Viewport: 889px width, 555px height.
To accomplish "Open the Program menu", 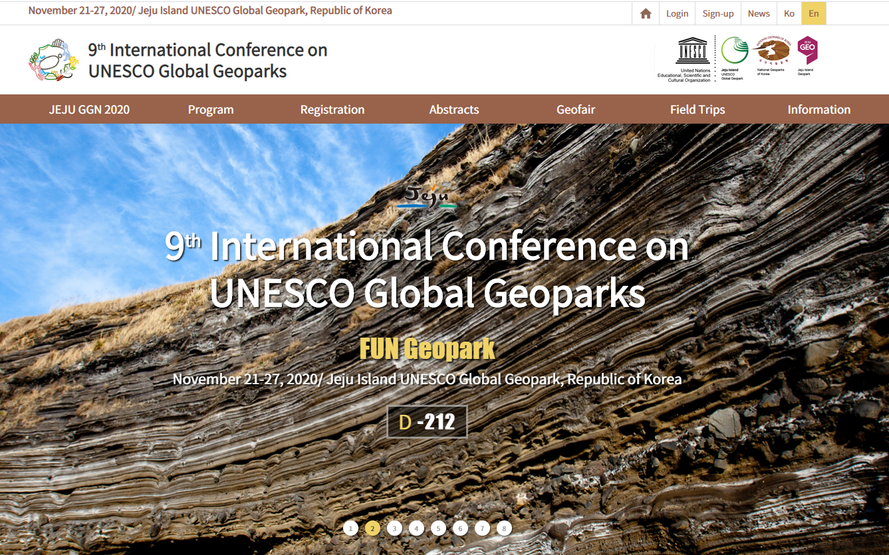I will [211, 110].
